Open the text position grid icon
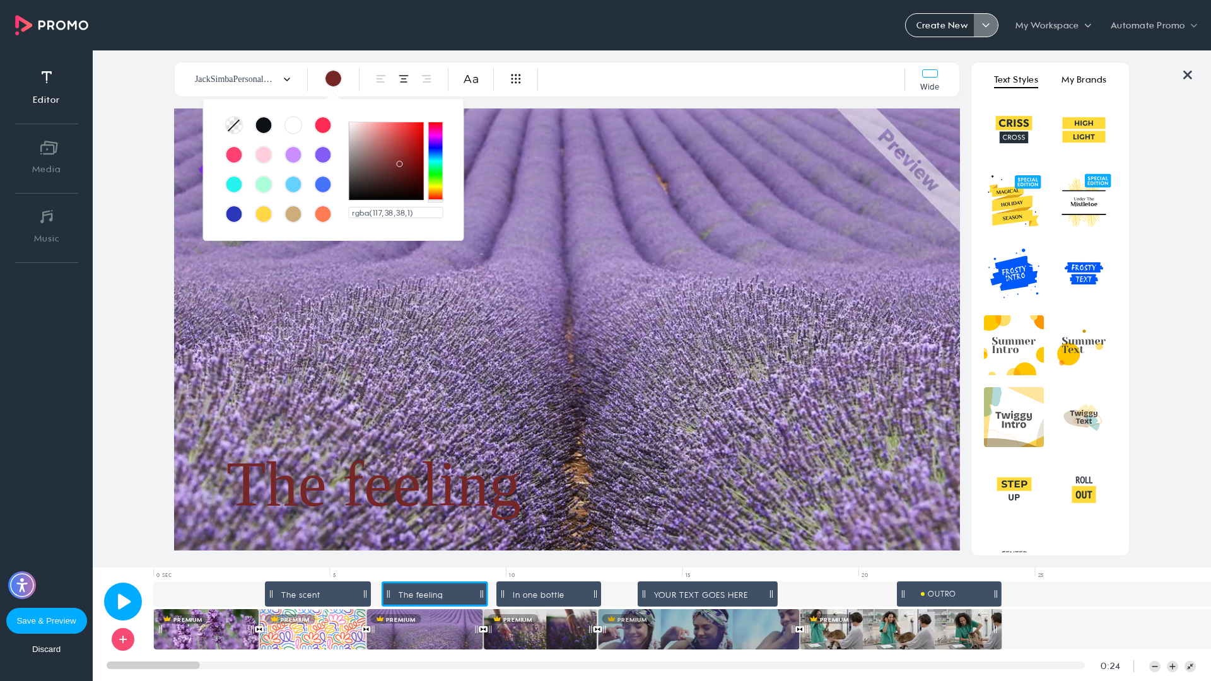 (x=515, y=79)
